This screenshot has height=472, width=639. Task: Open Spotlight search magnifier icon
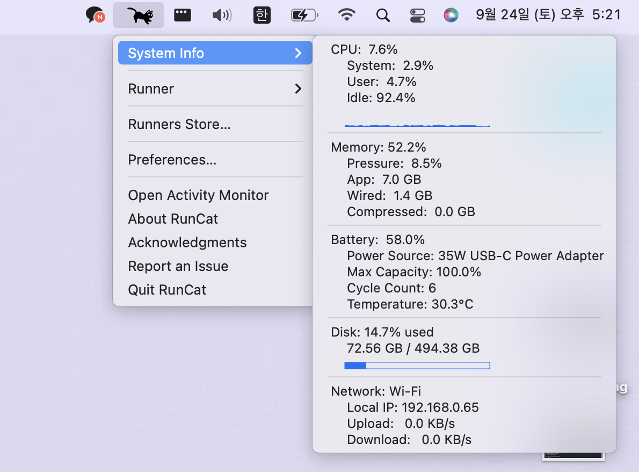(x=383, y=16)
